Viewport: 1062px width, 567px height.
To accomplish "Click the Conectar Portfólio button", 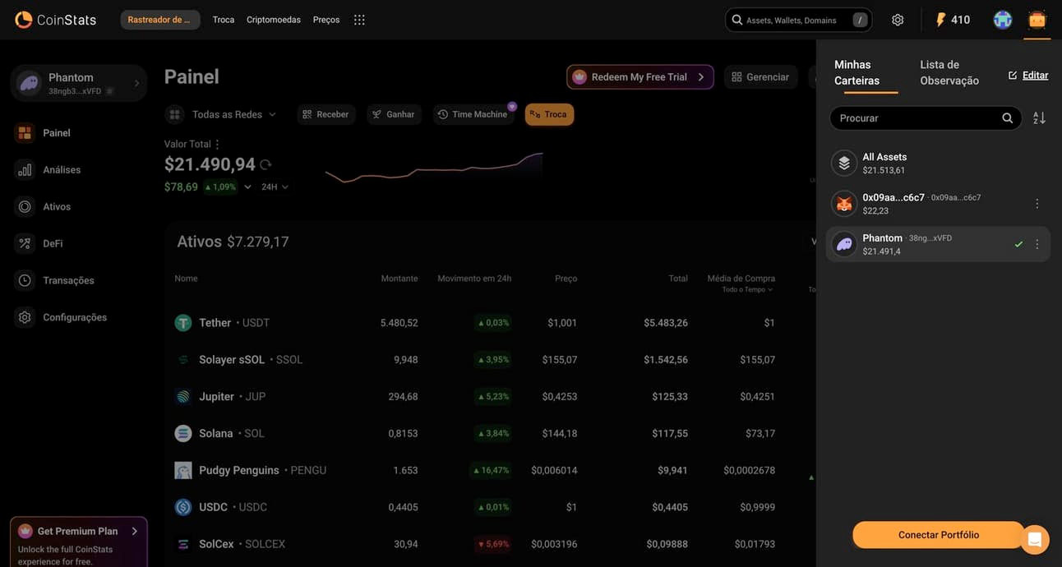I will click(x=938, y=535).
